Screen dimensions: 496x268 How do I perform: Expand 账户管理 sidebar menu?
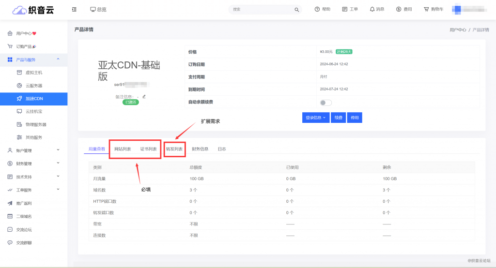pyautogui.click(x=34, y=150)
